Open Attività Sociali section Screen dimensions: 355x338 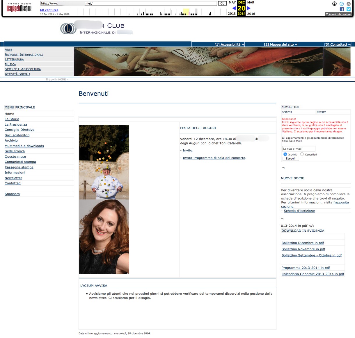(17, 74)
